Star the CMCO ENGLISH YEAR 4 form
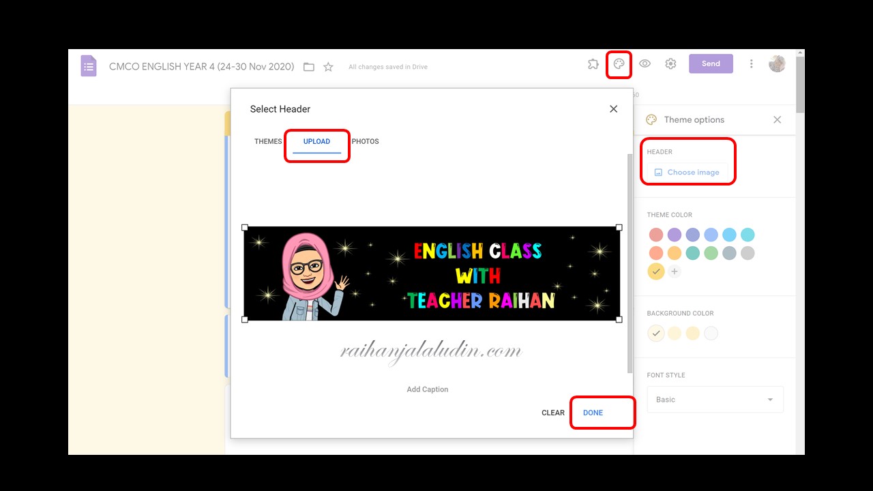 coord(328,67)
